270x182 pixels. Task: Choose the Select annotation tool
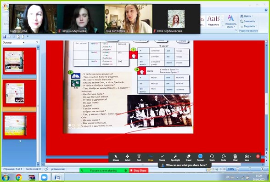(x=128, y=158)
